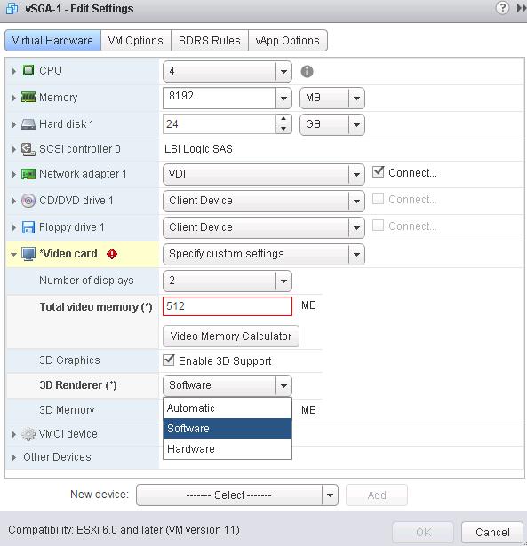This screenshot has height=546, width=527.
Task: Open the help question mark icon
Action: click(x=502, y=8)
